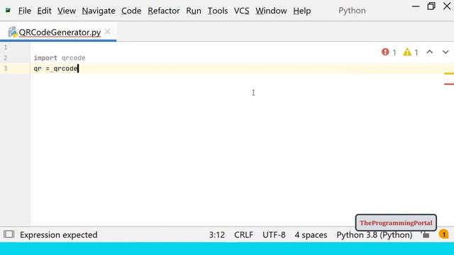Open the Edit menu
This screenshot has width=454, height=255.
pyautogui.click(x=44, y=11)
